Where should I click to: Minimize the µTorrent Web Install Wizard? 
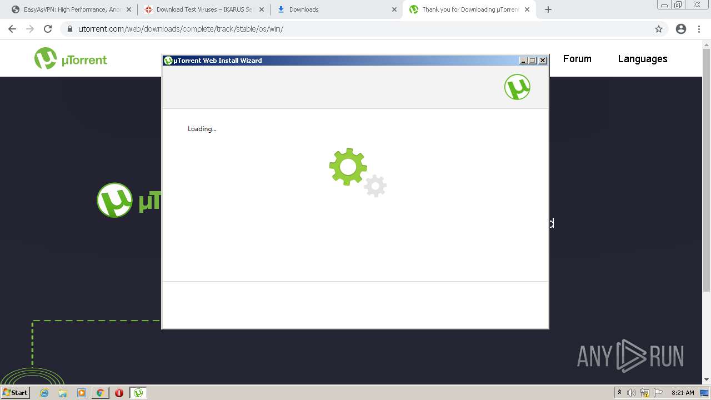coord(523,61)
